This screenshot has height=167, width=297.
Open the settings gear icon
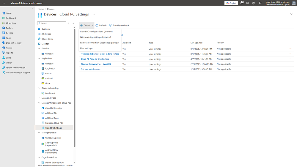[x=248, y=3]
